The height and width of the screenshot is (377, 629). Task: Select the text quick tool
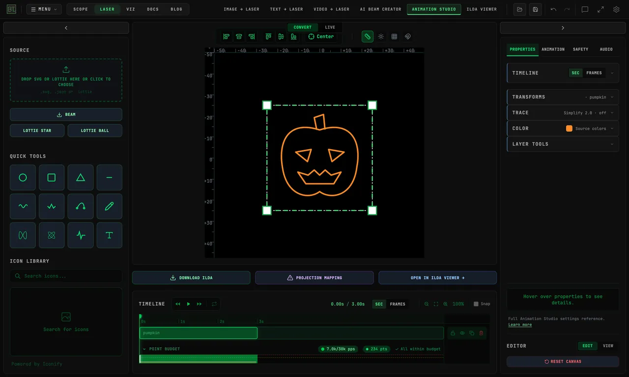coord(110,235)
